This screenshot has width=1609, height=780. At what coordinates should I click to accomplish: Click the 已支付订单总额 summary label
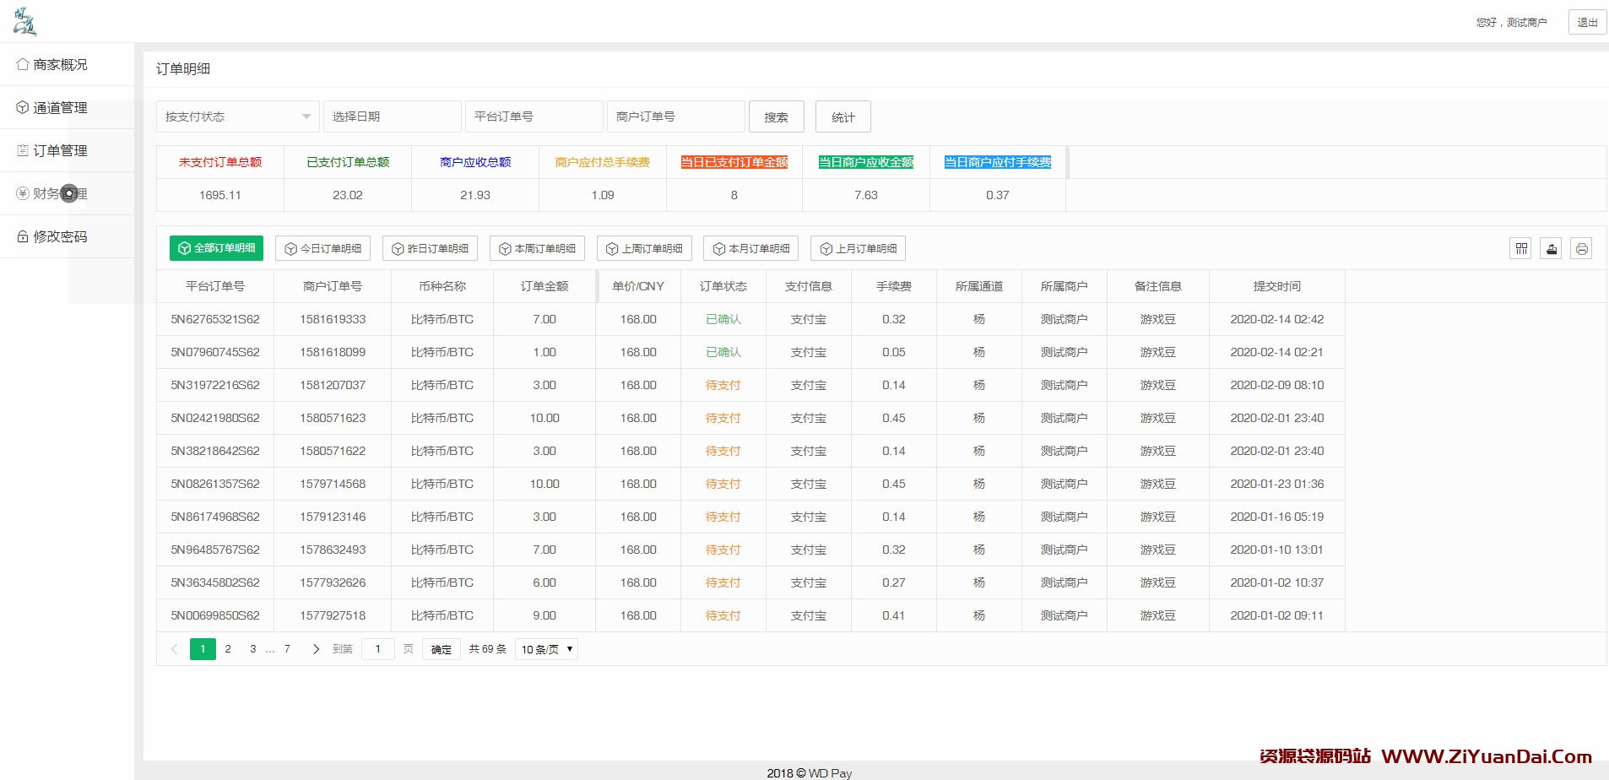point(348,162)
